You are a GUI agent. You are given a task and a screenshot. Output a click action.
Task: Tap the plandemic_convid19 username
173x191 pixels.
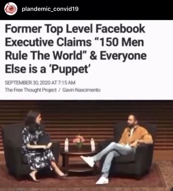pos(50,9)
